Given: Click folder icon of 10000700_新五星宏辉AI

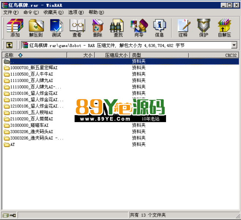Looking at the screenshot, I should coord(7,68).
